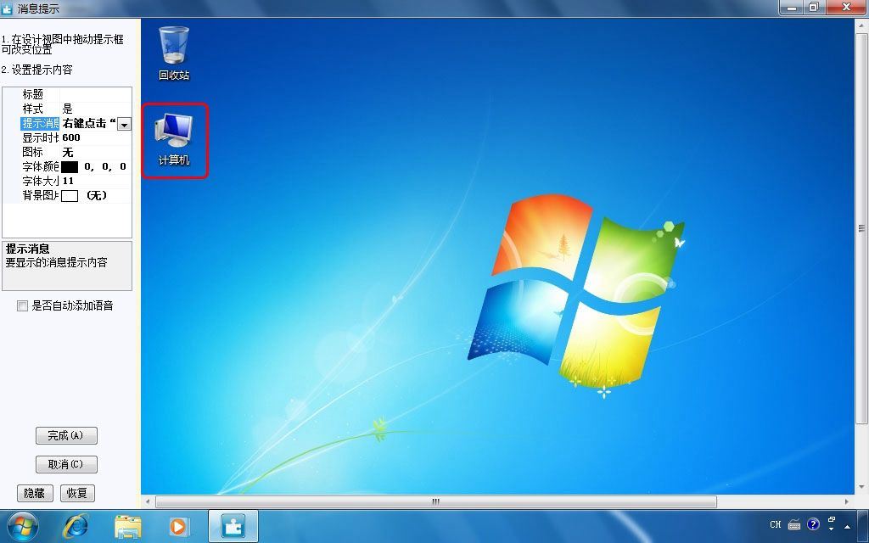The image size is (869, 543).
Task: Click the 完成(A) button
Action: [x=66, y=435]
